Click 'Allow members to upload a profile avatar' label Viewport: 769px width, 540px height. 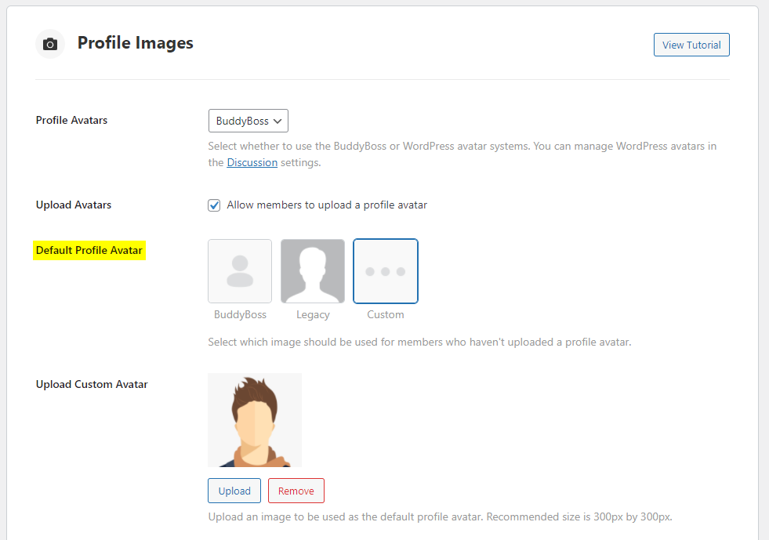327,205
